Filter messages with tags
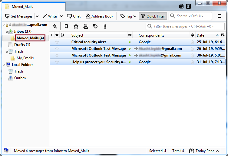This screenshot has height=156, width=228. (x=95, y=26)
